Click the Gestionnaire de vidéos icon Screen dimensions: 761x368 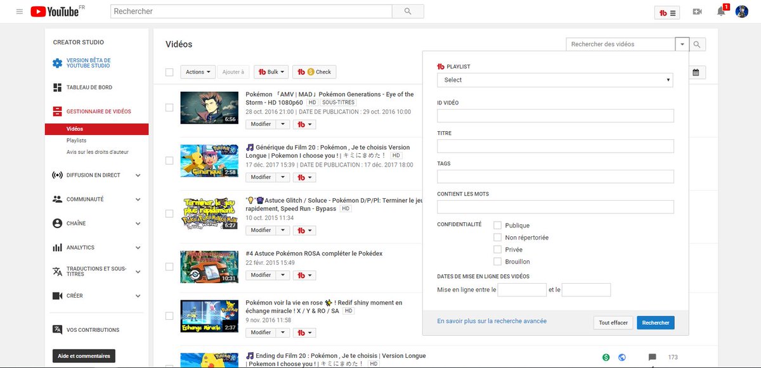[x=58, y=111]
